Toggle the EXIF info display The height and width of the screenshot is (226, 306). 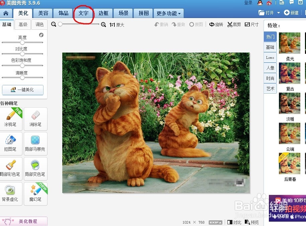(215, 222)
